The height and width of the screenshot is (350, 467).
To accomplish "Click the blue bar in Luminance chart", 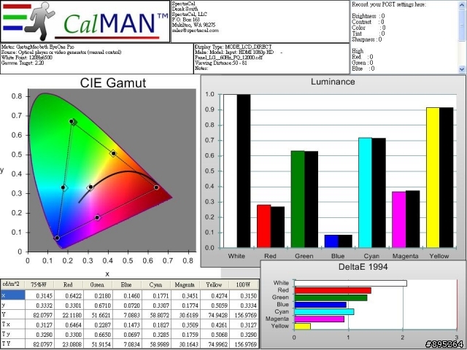I will (331, 241).
